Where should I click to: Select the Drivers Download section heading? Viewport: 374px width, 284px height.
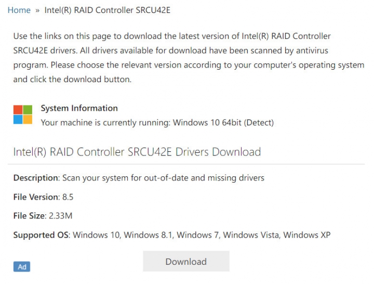[137, 152]
